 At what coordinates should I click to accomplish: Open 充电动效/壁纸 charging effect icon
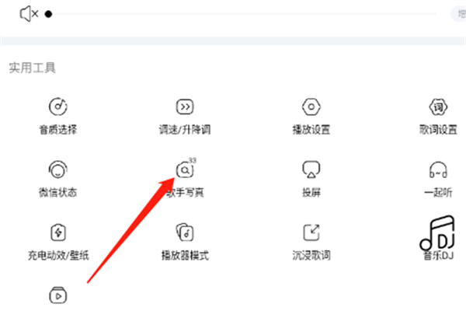[58, 232]
